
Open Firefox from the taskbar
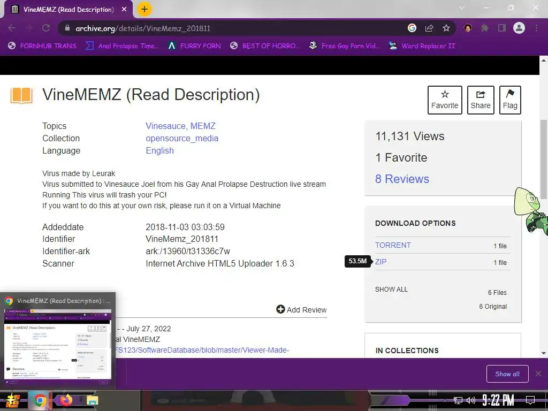pyautogui.click(x=66, y=400)
